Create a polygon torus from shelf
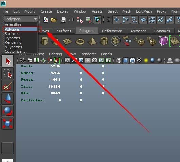The height and width of the screenshot is (162, 180). coord(80,41)
